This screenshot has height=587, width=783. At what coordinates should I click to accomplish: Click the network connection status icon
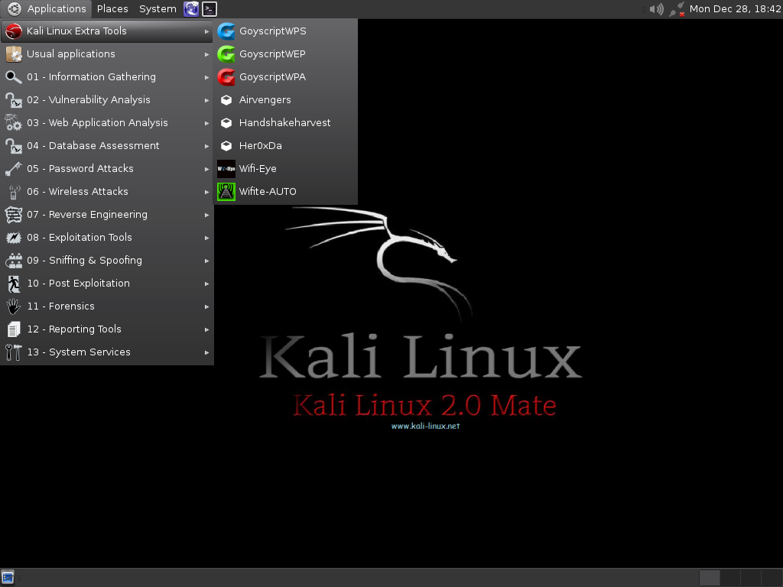coord(677,9)
